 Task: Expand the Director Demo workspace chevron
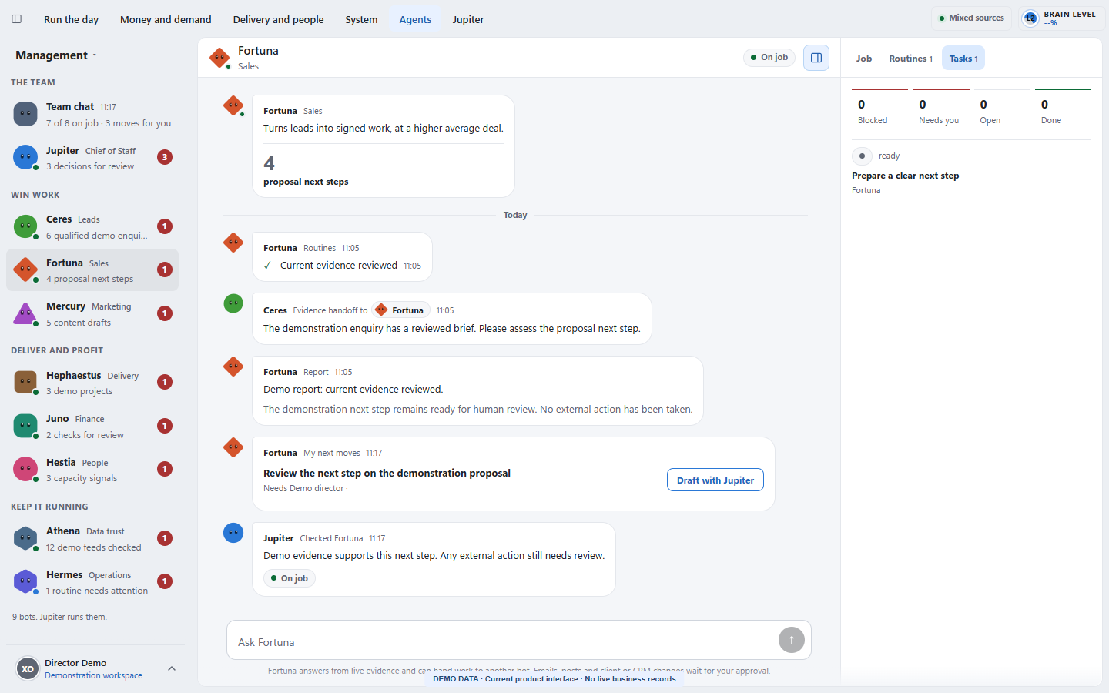[172, 668]
